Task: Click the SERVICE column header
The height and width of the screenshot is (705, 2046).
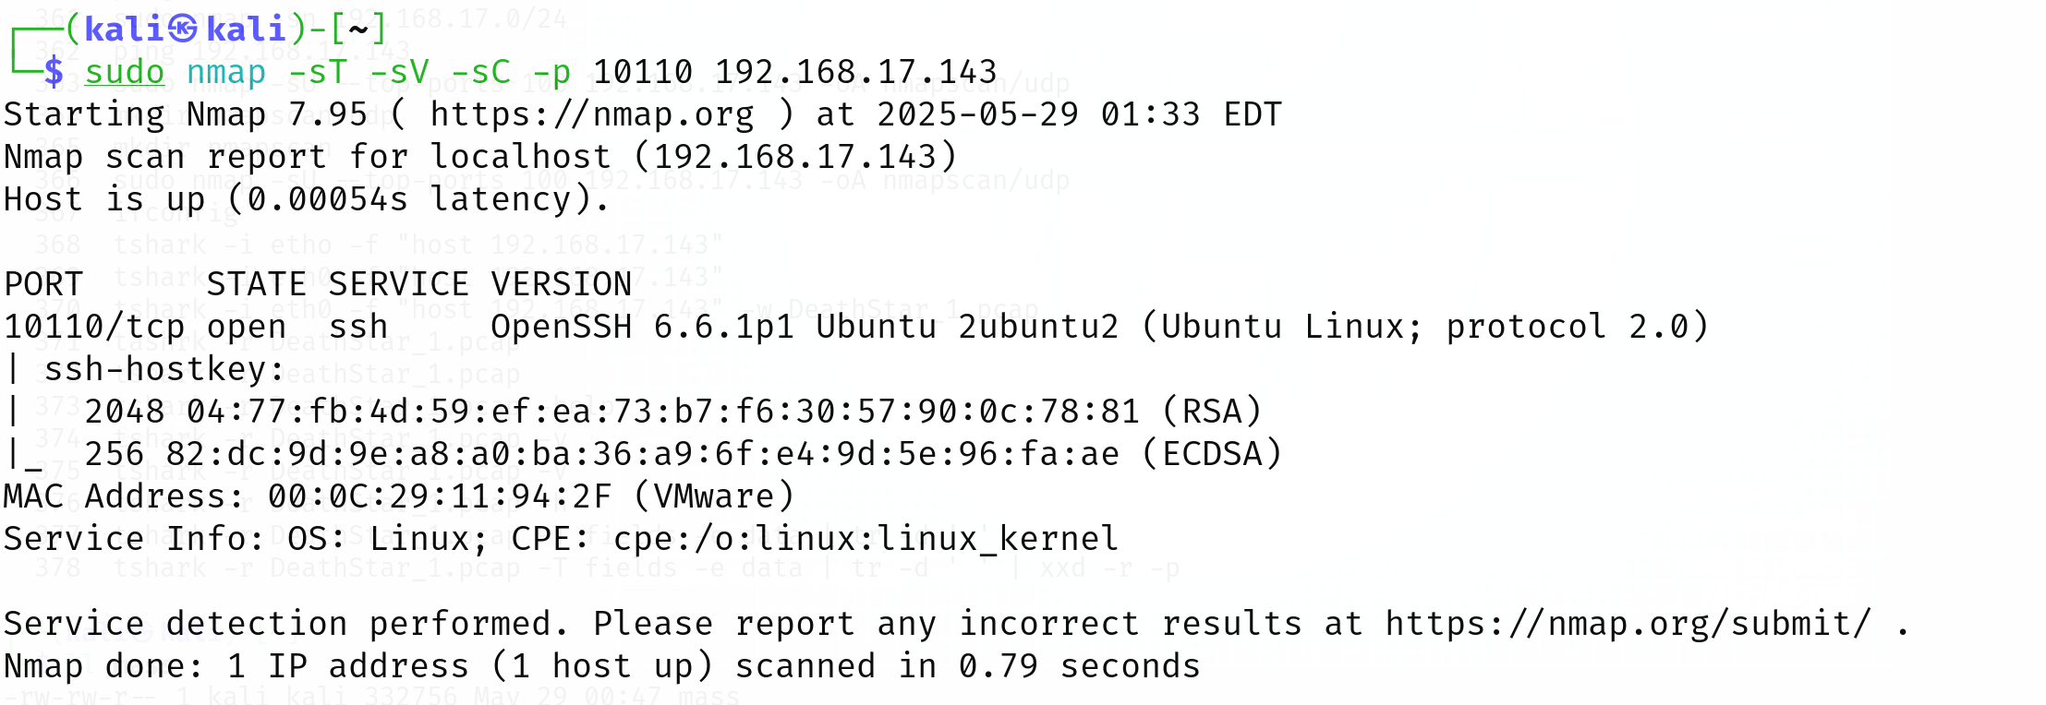Action: tap(398, 284)
